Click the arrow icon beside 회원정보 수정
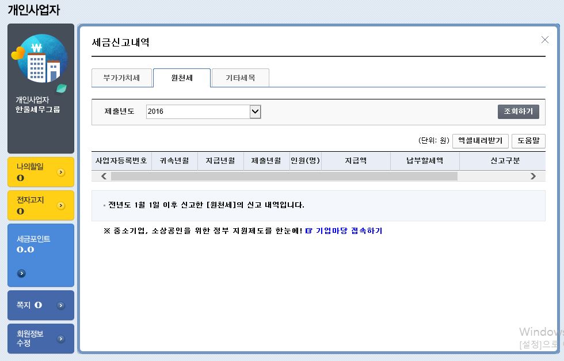Viewport: 564px width, 361px height. point(61,339)
